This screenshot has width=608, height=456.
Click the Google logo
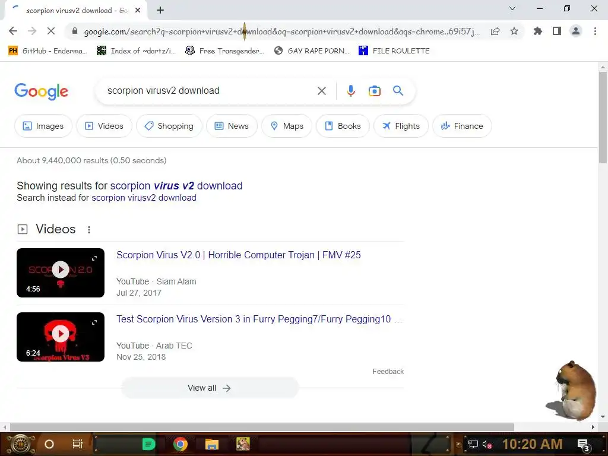pos(41,91)
